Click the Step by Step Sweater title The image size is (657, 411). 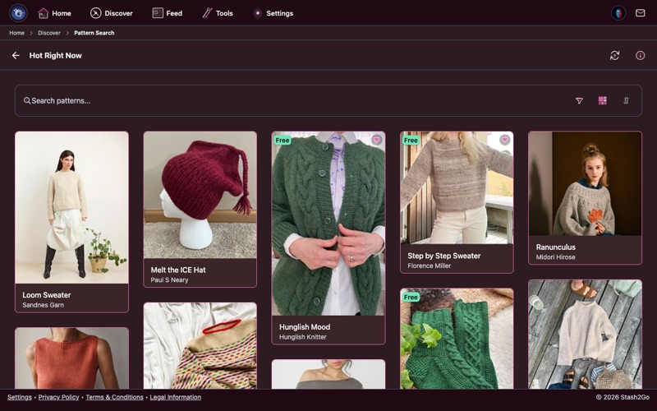coord(443,256)
